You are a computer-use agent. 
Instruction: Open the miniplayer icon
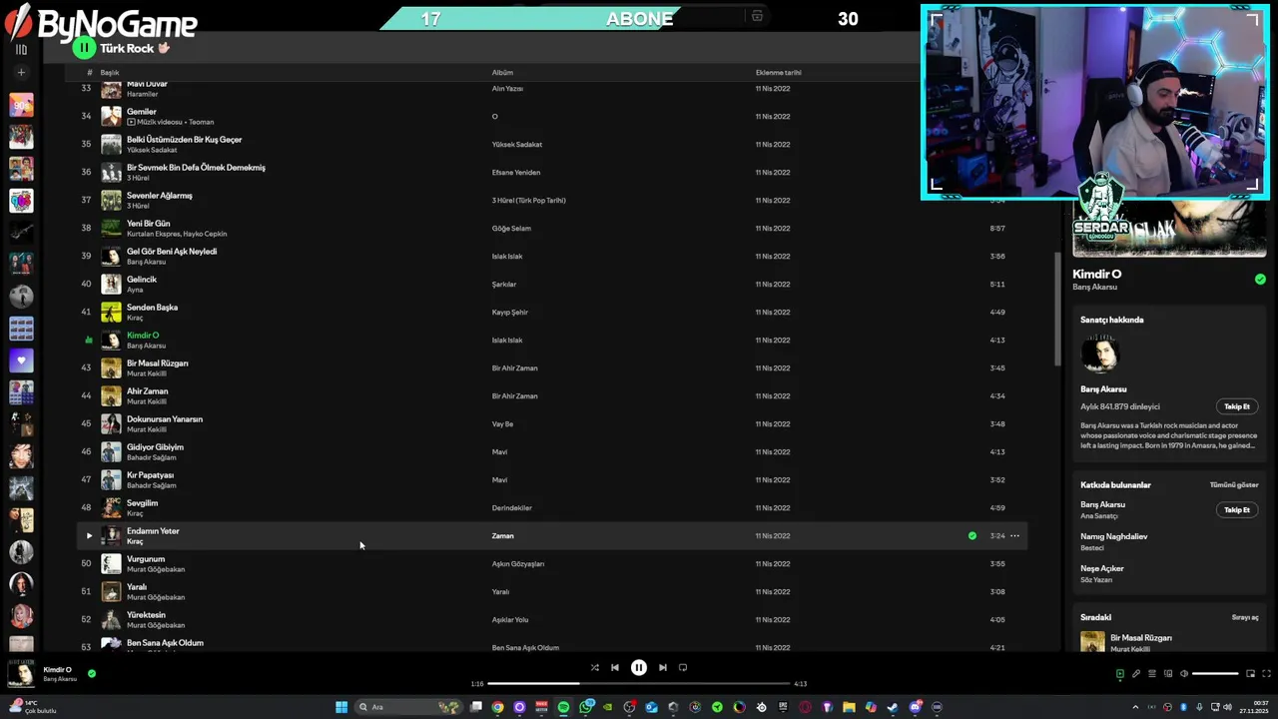[1250, 673]
